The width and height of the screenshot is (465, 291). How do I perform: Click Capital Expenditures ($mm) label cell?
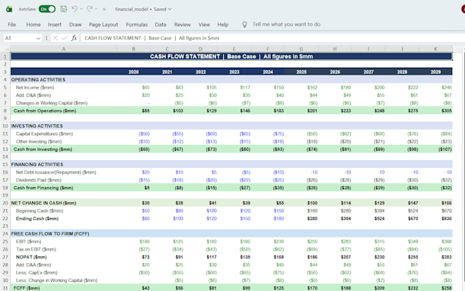pyautogui.click(x=44, y=134)
